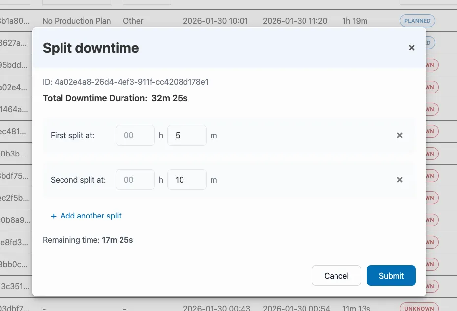Remove the First split row
This screenshot has height=311, width=457.
pos(400,135)
